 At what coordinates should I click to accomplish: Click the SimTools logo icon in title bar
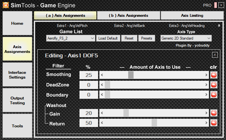pos(5,5)
